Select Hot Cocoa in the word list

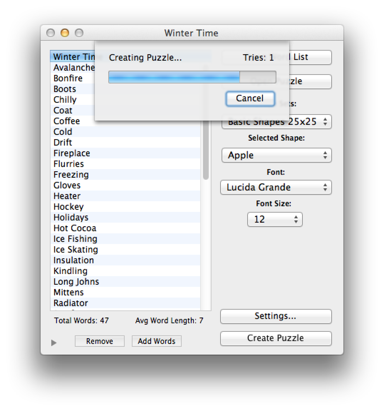75,228
